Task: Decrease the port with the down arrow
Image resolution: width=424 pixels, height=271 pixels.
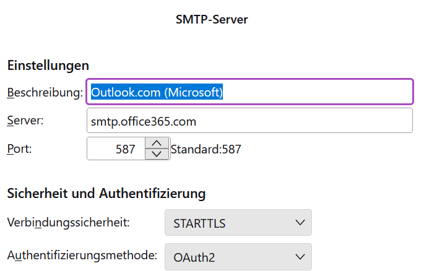Action: 157,154
